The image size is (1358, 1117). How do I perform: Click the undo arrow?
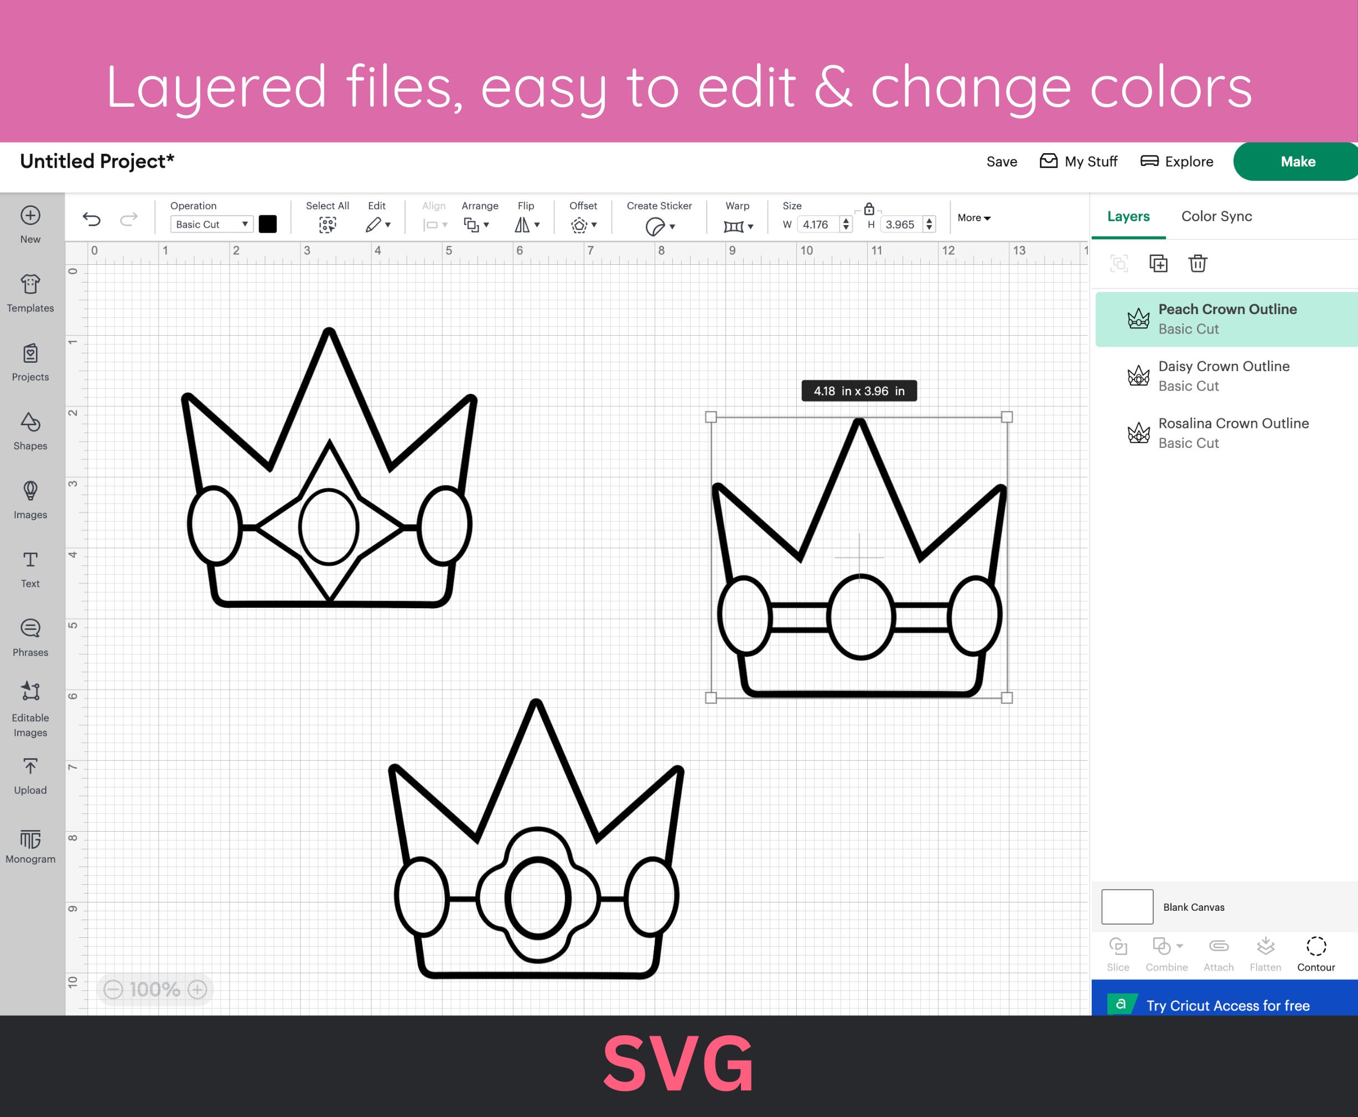91,220
